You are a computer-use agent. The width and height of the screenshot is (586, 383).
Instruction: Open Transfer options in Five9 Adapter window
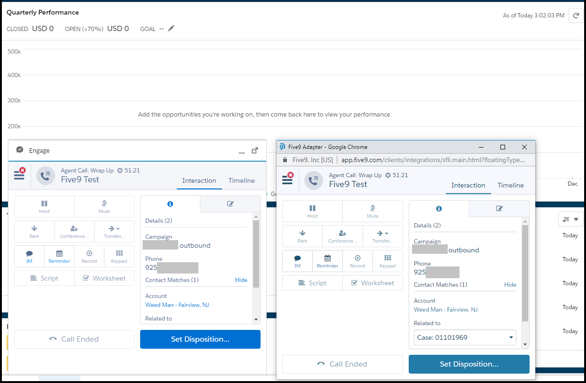[382, 236]
